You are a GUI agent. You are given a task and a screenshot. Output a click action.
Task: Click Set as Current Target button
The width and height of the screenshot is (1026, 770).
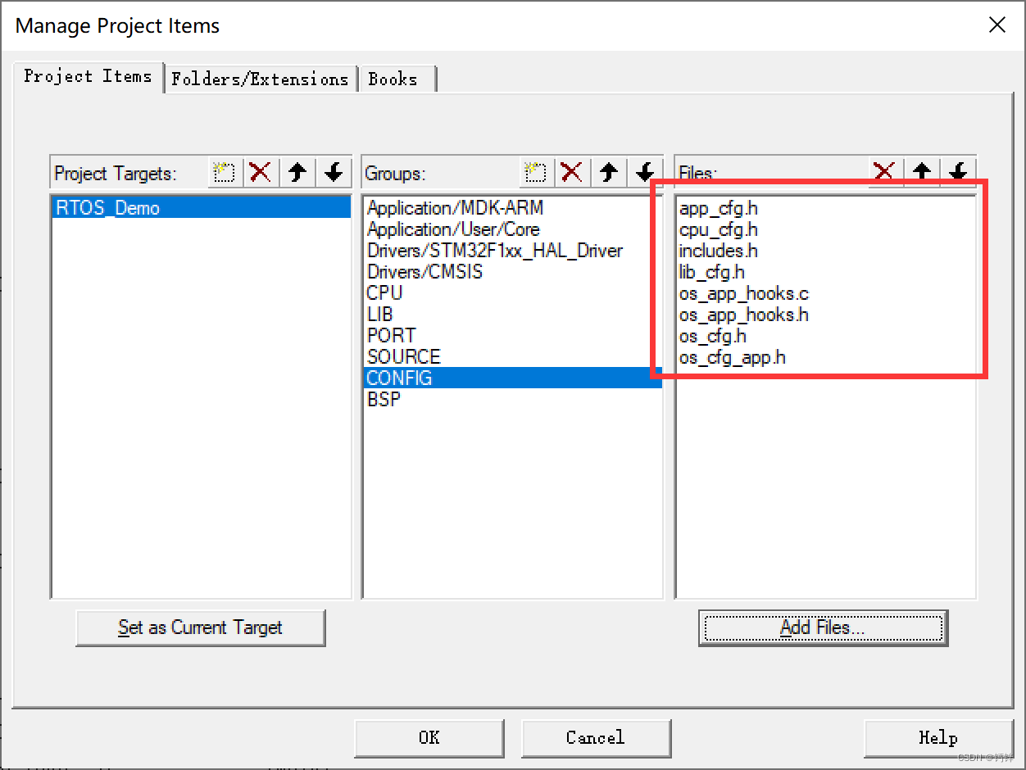click(x=201, y=627)
